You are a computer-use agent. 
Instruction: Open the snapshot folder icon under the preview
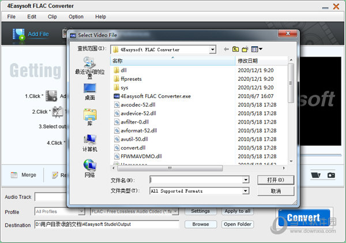point(315,175)
